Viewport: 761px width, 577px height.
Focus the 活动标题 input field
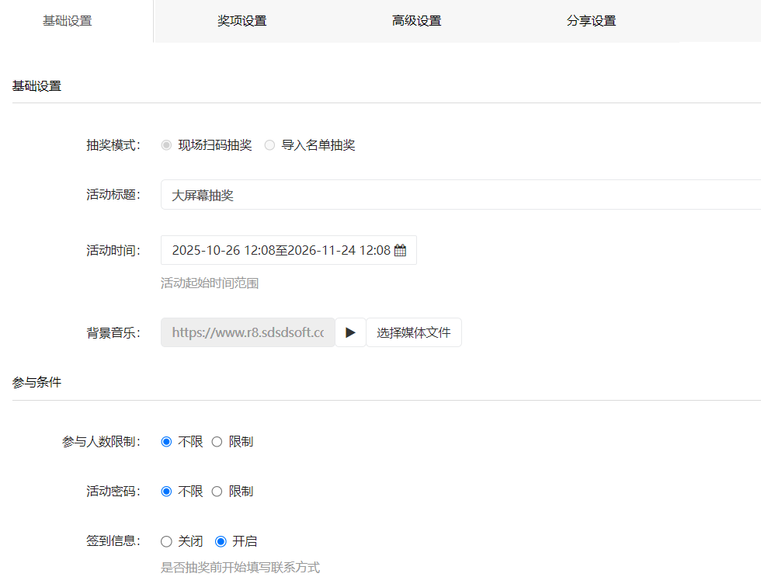458,195
